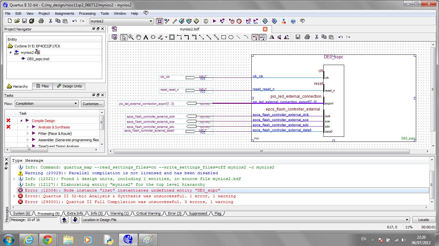The height and width of the screenshot is (246, 439).
Task: Click the Start Compilation play icon
Action: pyautogui.click(x=215, y=21)
